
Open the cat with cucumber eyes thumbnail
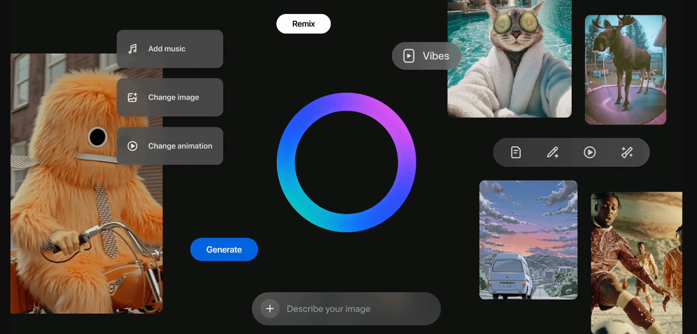[x=509, y=59]
